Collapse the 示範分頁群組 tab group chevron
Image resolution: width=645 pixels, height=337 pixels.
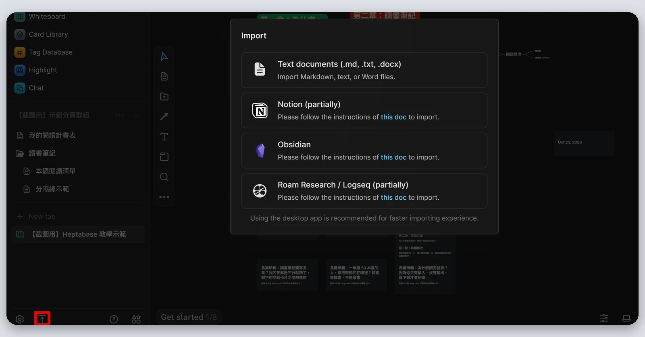pyautogui.click(x=136, y=116)
